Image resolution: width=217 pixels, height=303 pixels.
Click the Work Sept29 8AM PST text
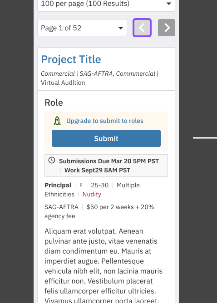(x=97, y=170)
